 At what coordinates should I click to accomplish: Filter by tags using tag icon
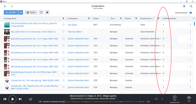(47, 12)
